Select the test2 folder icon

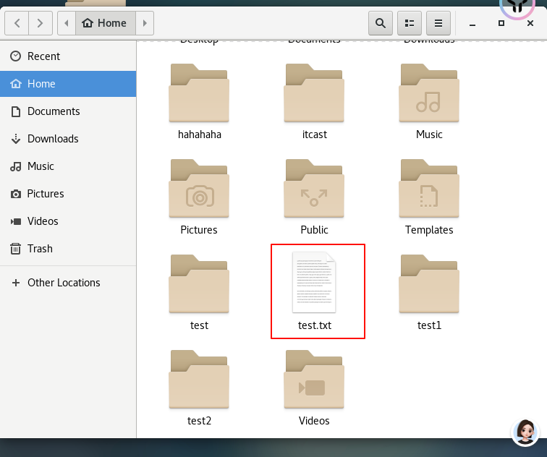(199, 379)
